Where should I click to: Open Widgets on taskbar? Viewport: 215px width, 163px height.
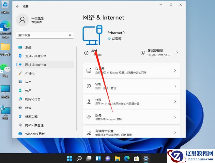(x=98, y=158)
